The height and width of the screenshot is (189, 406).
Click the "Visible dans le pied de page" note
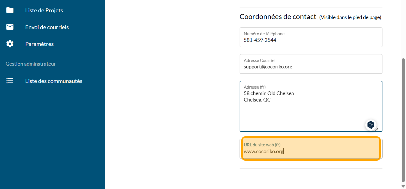pos(350,17)
